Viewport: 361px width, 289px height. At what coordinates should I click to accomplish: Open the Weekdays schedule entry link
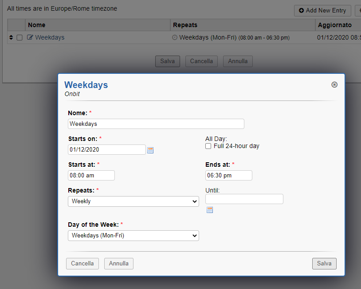point(50,38)
